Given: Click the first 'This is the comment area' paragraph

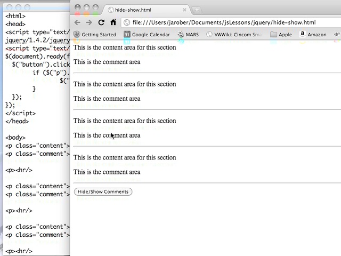Looking at the screenshot, I should (x=107, y=62).
